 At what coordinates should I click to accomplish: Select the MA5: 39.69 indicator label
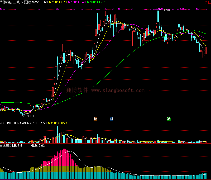pos(40,2)
